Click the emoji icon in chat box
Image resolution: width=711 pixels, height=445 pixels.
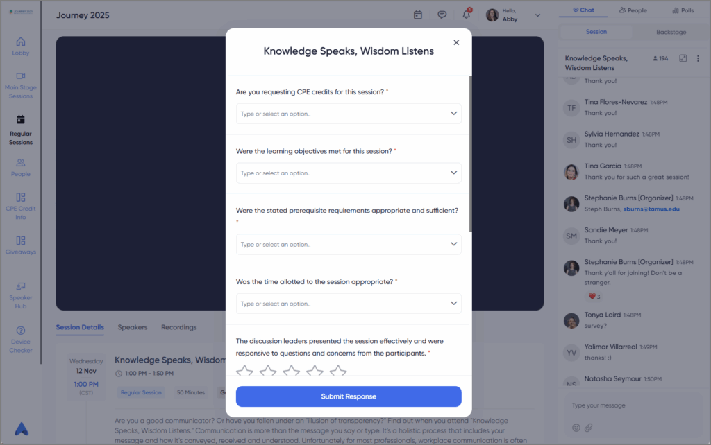(576, 428)
